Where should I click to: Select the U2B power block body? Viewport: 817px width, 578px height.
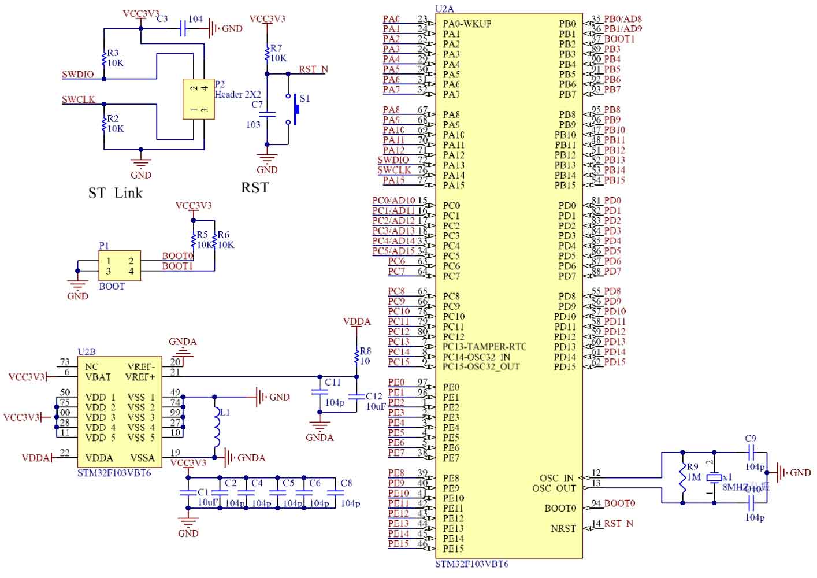(120, 412)
